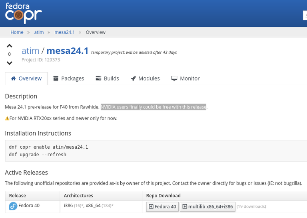Download the Fedora 40 repo file
Image resolution: width=307 pixels, height=218 pixels.
(162, 206)
